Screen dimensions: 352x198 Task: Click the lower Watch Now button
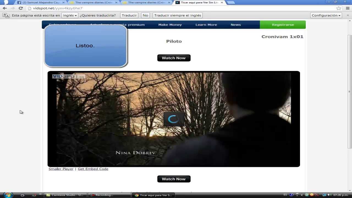174,179
